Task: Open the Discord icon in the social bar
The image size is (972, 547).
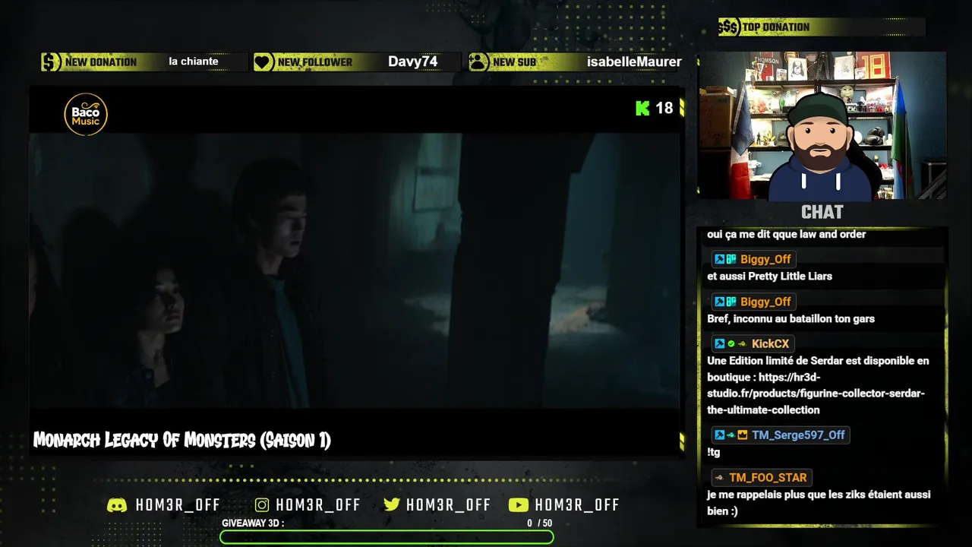Action: pos(117,505)
